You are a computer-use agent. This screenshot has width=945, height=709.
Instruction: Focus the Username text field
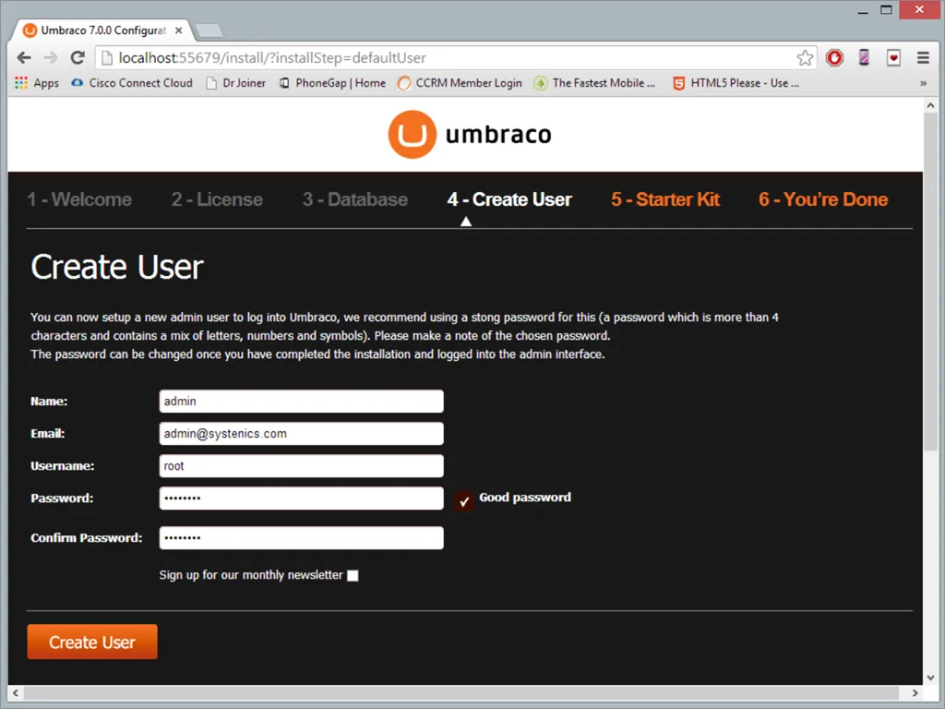pyautogui.click(x=301, y=466)
